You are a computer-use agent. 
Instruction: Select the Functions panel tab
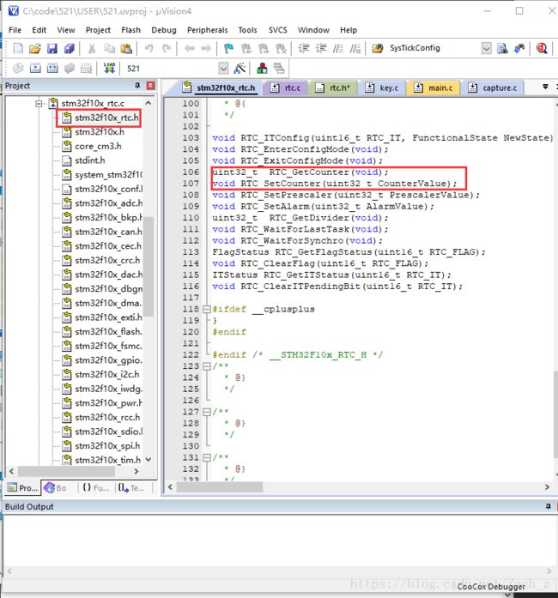(x=96, y=488)
